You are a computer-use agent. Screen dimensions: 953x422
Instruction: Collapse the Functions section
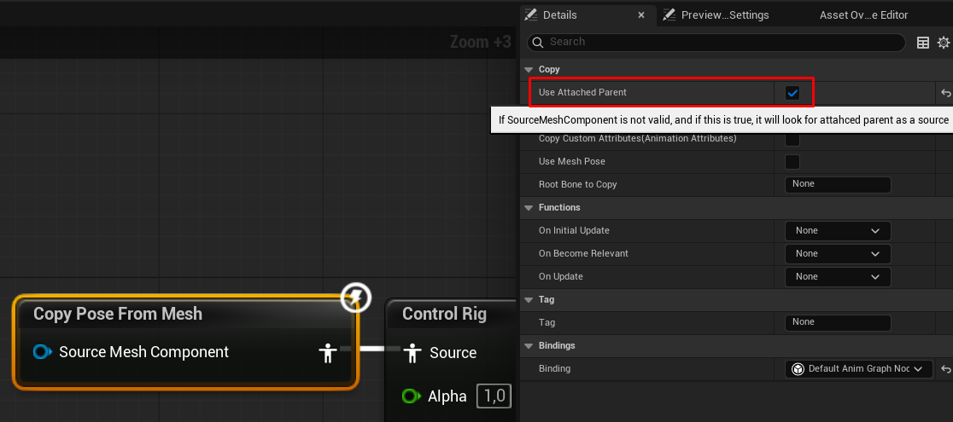[x=528, y=208]
